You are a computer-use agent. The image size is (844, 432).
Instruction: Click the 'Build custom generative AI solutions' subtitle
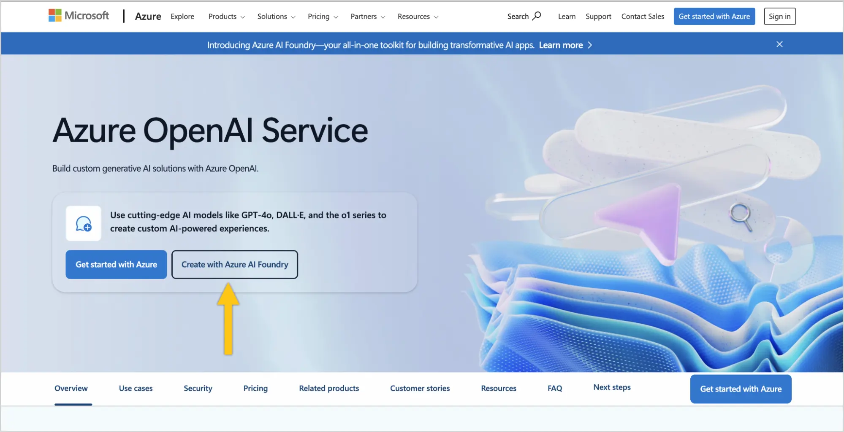(155, 169)
